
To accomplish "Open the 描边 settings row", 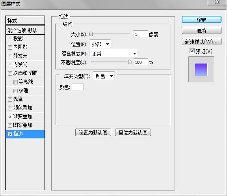I will pyautogui.click(x=25, y=134).
